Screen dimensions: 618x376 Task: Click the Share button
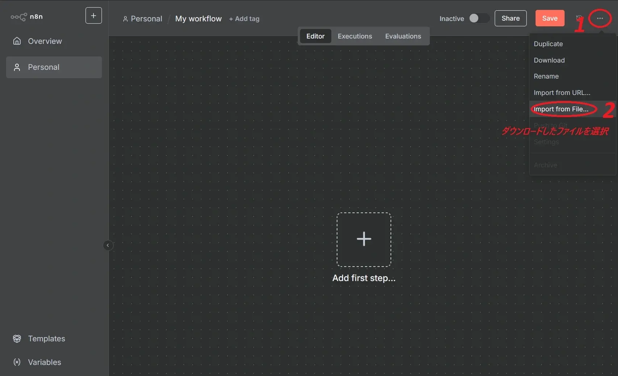pyautogui.click(x=510, y=18)
